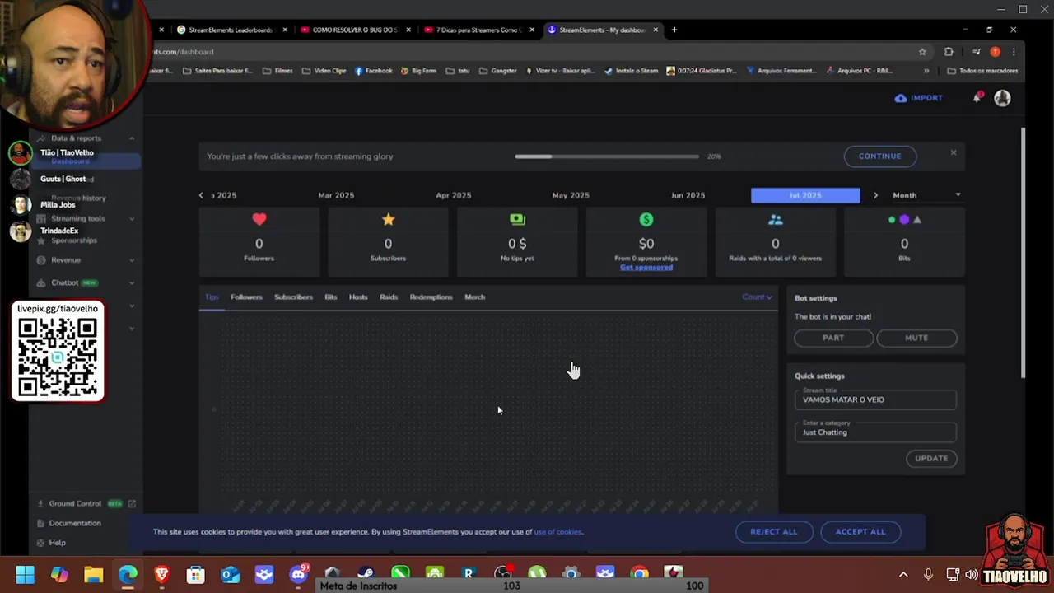Click the Chatbot sidebar icon
Viewport: 1054px width, 593px height.
click(42, 282)
